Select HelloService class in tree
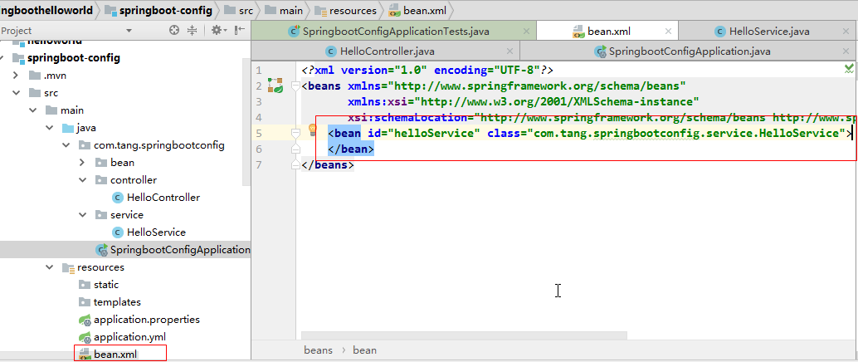The height and width of the screenshot is (362, 858). 149,232
